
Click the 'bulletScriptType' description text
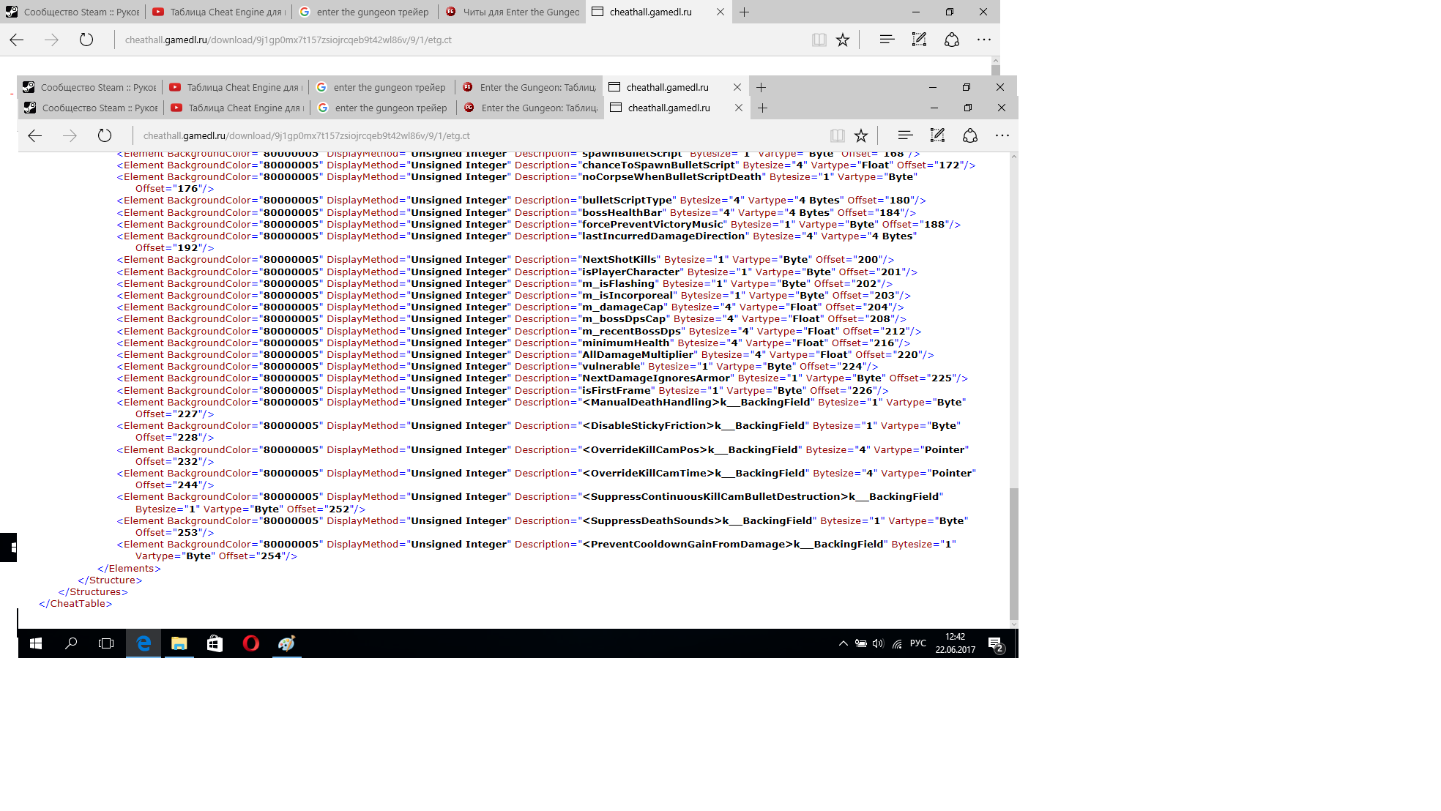(628, 201)
